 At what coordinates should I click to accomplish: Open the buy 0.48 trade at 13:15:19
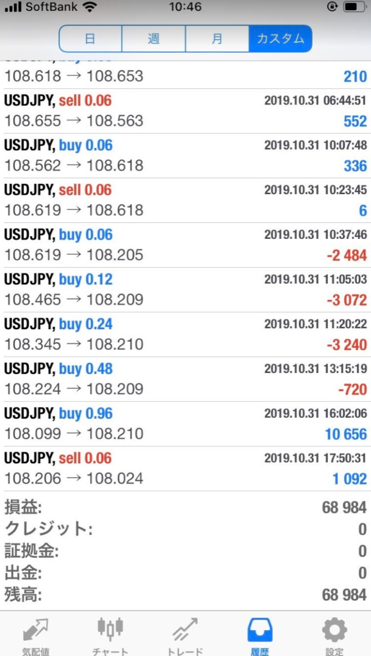point(185,379)
